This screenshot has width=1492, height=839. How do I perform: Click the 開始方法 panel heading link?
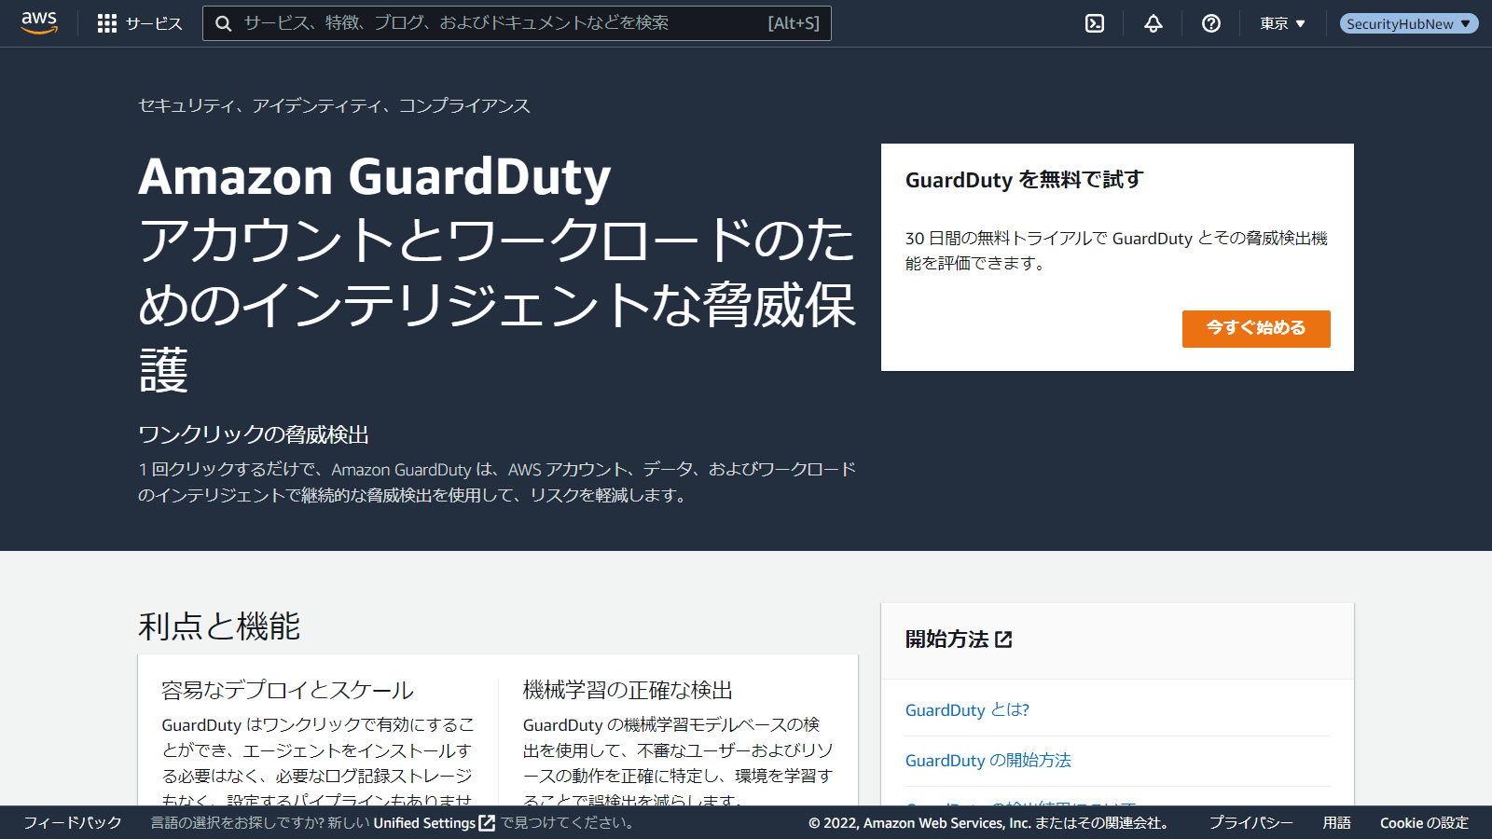point(946,640)
